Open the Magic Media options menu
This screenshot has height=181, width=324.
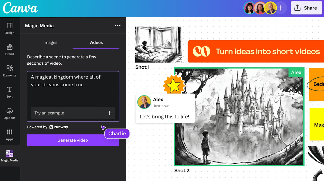pos(117,25)
